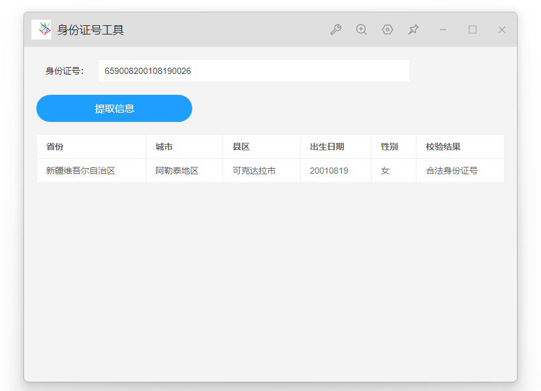Maximize the 身份证号工具 window
This screenshot has width=541, height=391.
click(473, 30)
